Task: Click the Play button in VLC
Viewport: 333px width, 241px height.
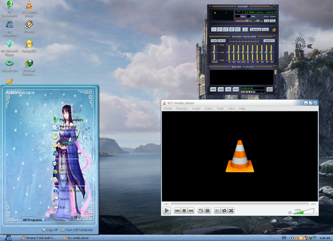Action: (x=167, y=210)
